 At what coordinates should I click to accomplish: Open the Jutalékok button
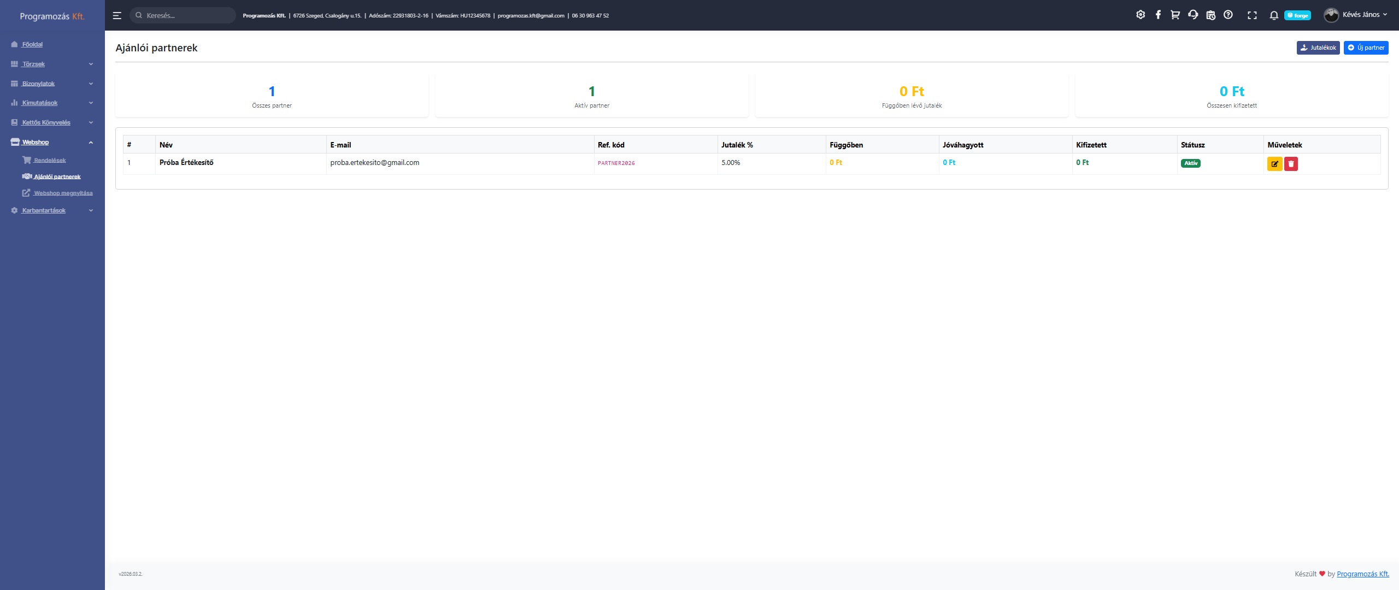1318,48
